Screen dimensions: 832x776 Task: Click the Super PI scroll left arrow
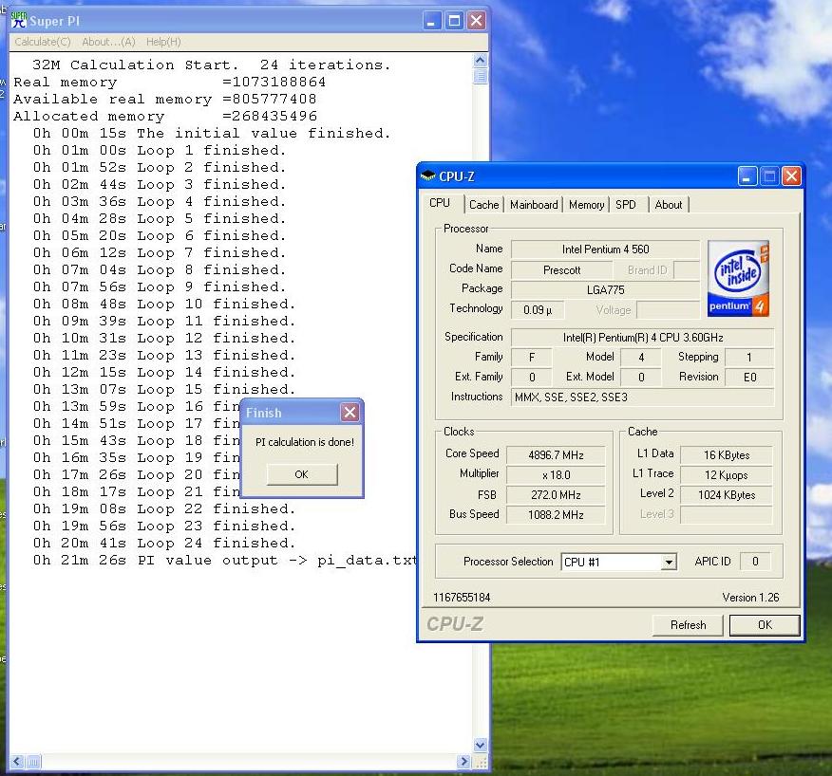(17, 762)
